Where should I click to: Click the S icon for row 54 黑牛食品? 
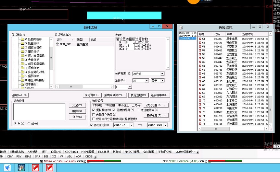(200, 39)
